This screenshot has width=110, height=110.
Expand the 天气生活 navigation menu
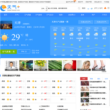(50, 15)
